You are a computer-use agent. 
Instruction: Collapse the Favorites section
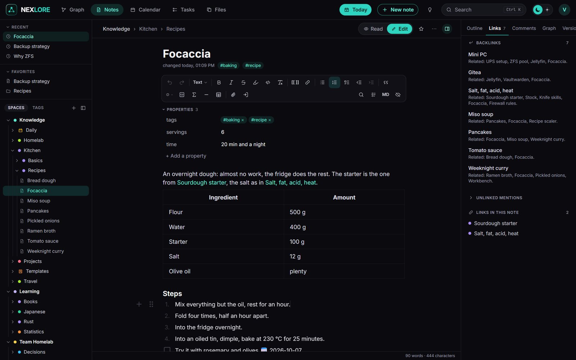pos(21,72)
